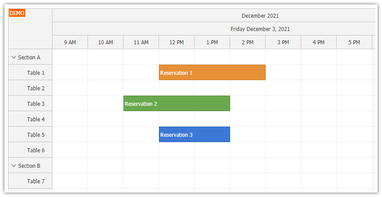Click the 12 PM time column header
Image resolution: width=382 pixels, height=197 pixels.
[x=176, y=42]
